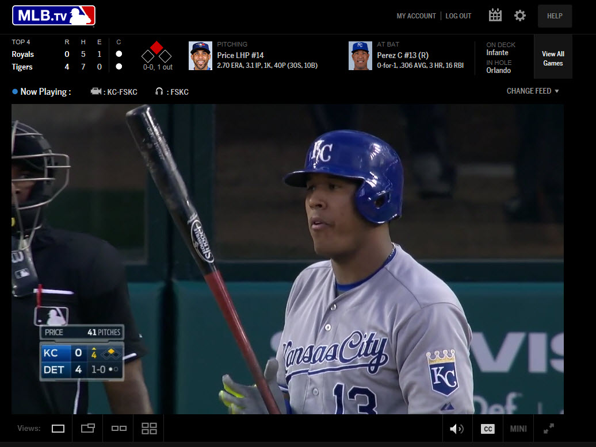Open the schedule calendar icon
This screenshot has height=447, width=596.
(x=495, y=16)
